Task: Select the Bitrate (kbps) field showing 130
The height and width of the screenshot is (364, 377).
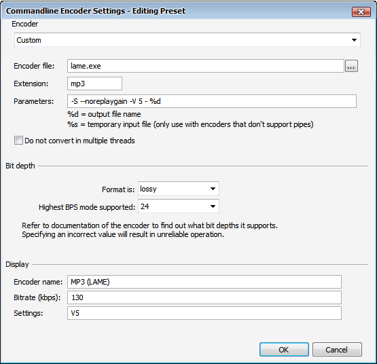Action: [204, 297]
